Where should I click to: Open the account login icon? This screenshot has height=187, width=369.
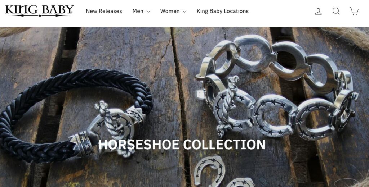(318, 11)
